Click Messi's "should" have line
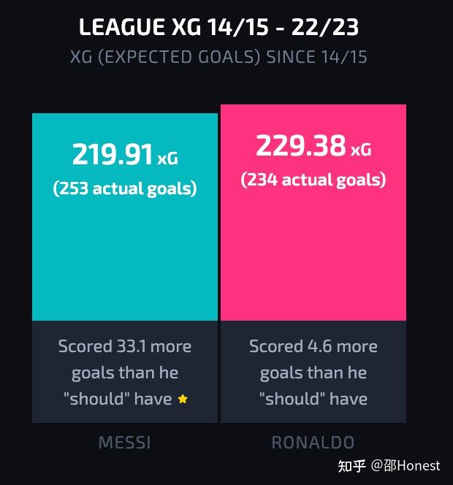 tap(118, 399)
